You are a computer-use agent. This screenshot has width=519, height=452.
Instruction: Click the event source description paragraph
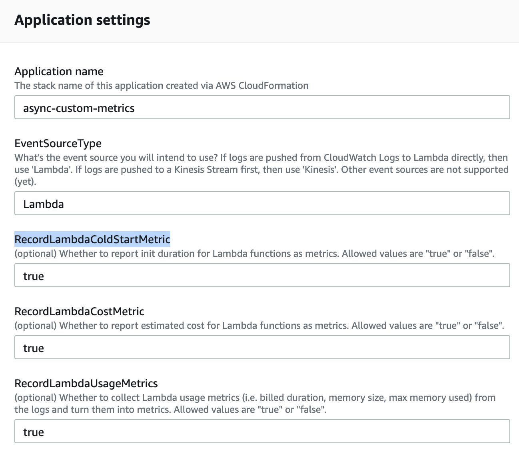click(x=261, y=170)
